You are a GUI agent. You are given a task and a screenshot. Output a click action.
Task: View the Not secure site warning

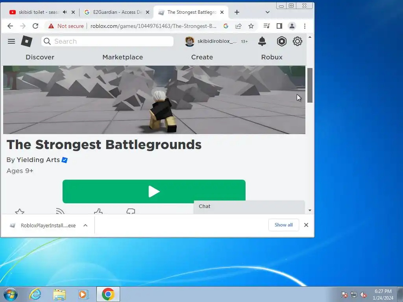(66, 26)
